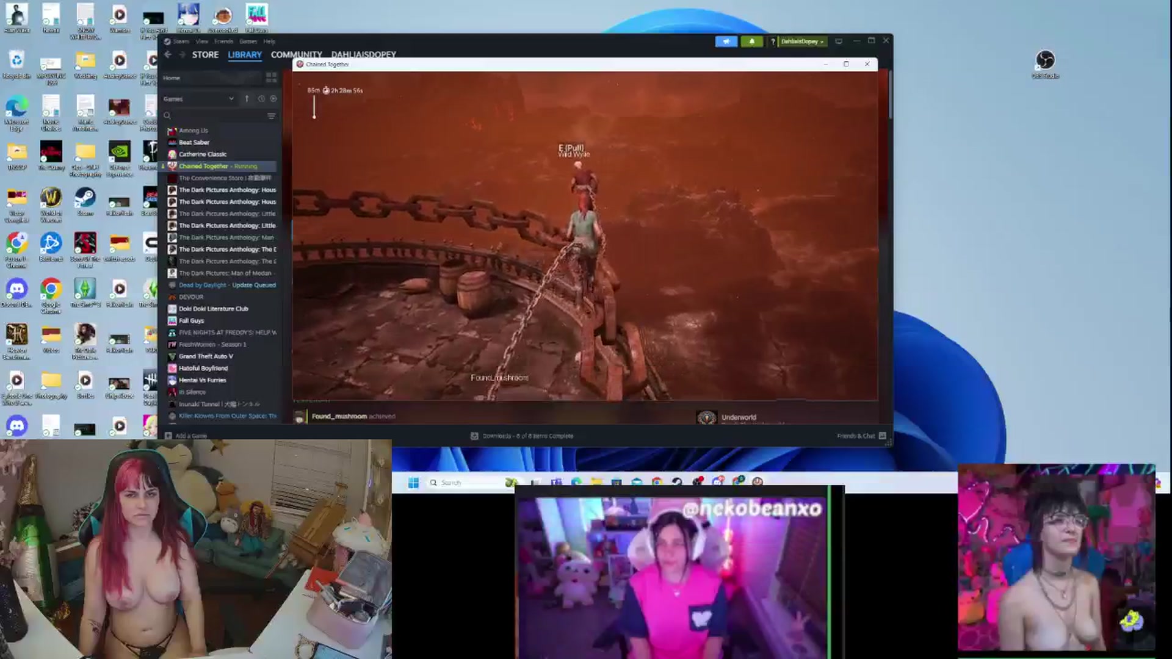Viewport: 1172px width, 659px height.
Task: Open Downloads status at Steam bottom bar
Action: 522,436
